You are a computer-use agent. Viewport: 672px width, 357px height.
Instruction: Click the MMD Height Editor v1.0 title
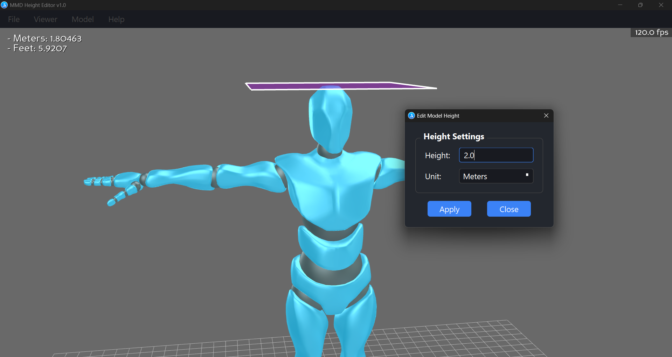[38, 5]
